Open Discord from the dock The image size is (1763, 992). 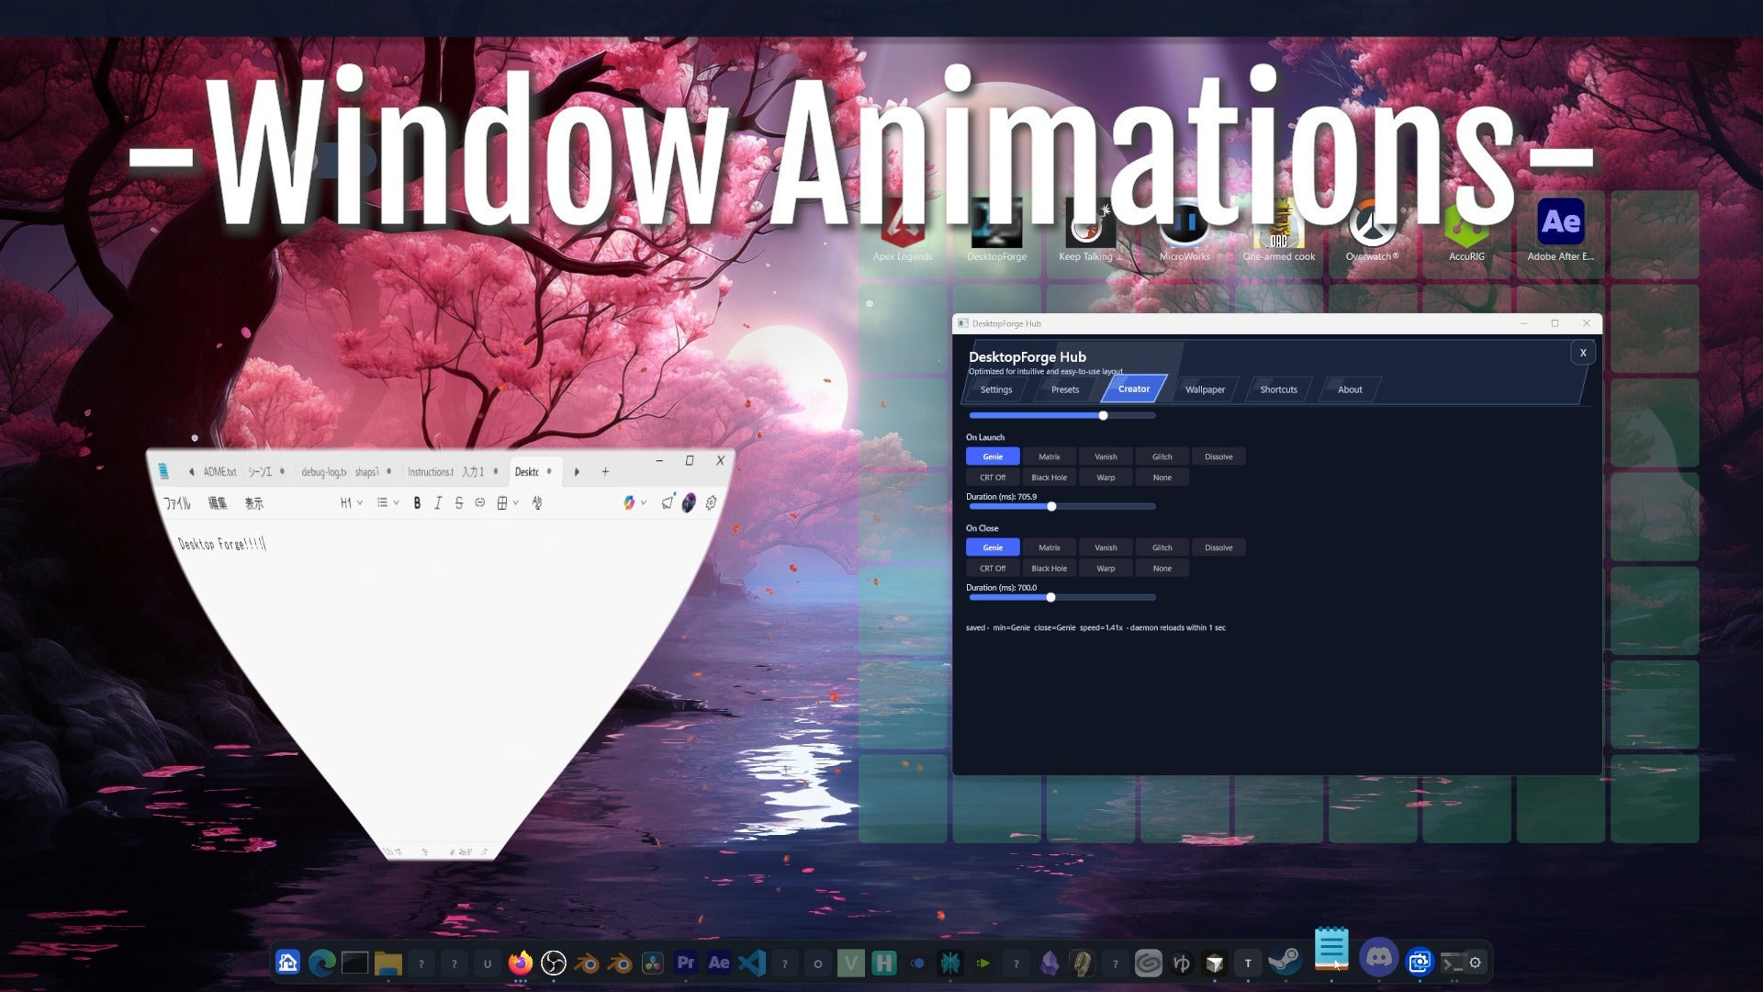(1378, 958)
